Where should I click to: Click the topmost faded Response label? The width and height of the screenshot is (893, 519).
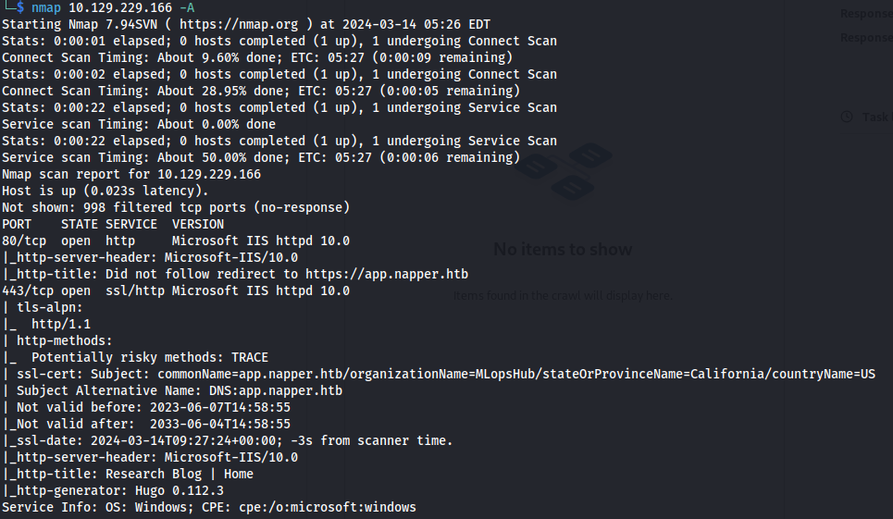coord(866,14)
